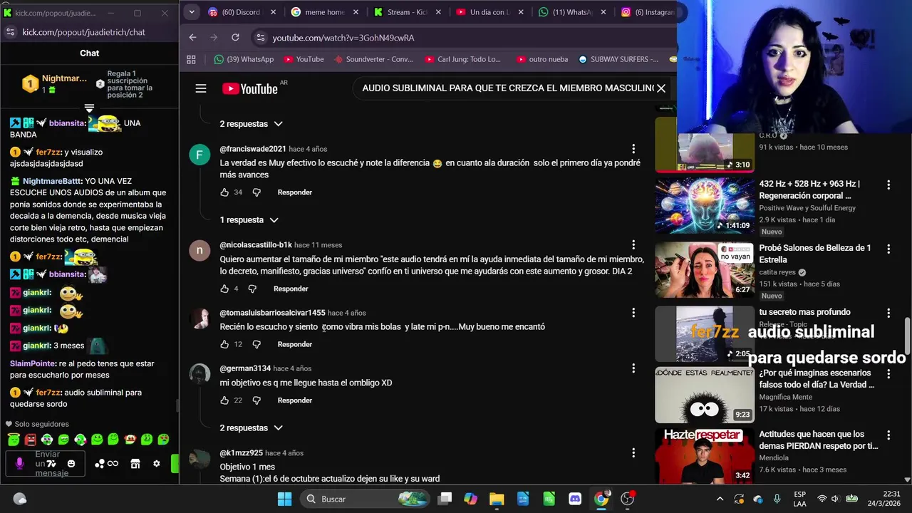Image resolution: width=912 pixels, height=513 pixels.
Task: Open 432 Hz regeneration video thumbnail
Action: [705, 206]
